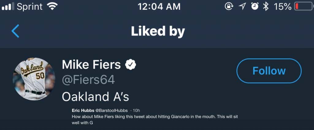Tap the blue back arrow
This screenshot has width=314, height=130.
(x=15, y=31)
